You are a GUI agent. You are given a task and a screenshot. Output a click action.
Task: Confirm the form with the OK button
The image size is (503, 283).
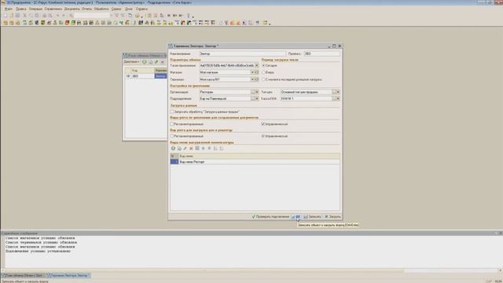pyautogui.click(x=296, y=217)
